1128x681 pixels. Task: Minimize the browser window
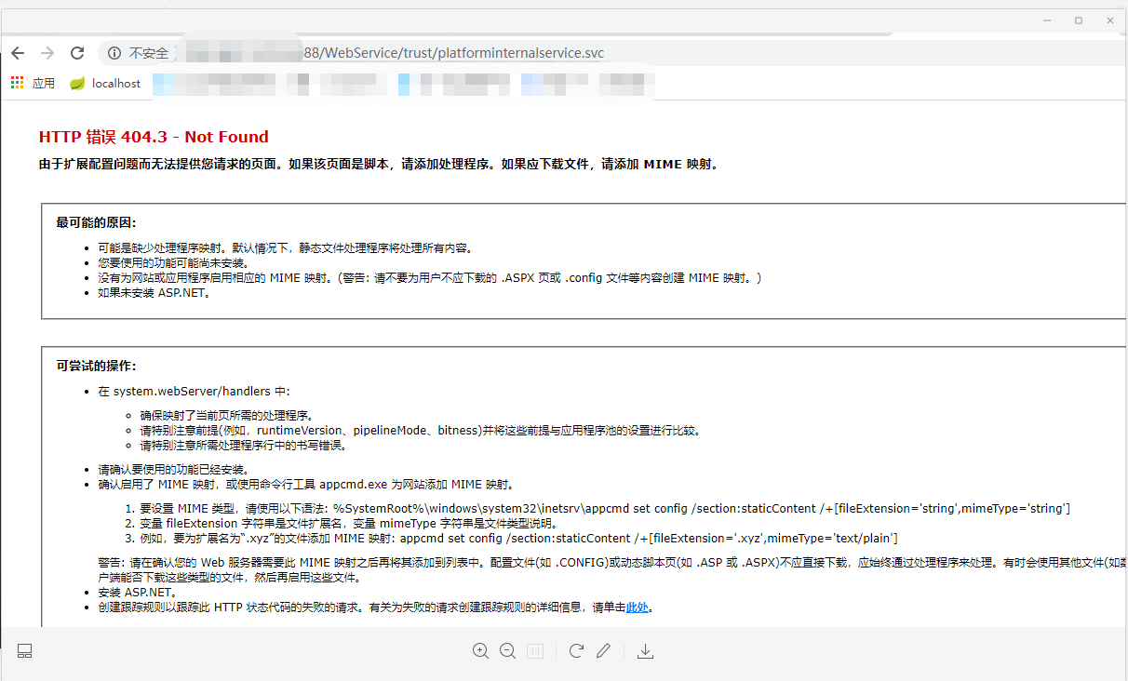(1046, 20)
